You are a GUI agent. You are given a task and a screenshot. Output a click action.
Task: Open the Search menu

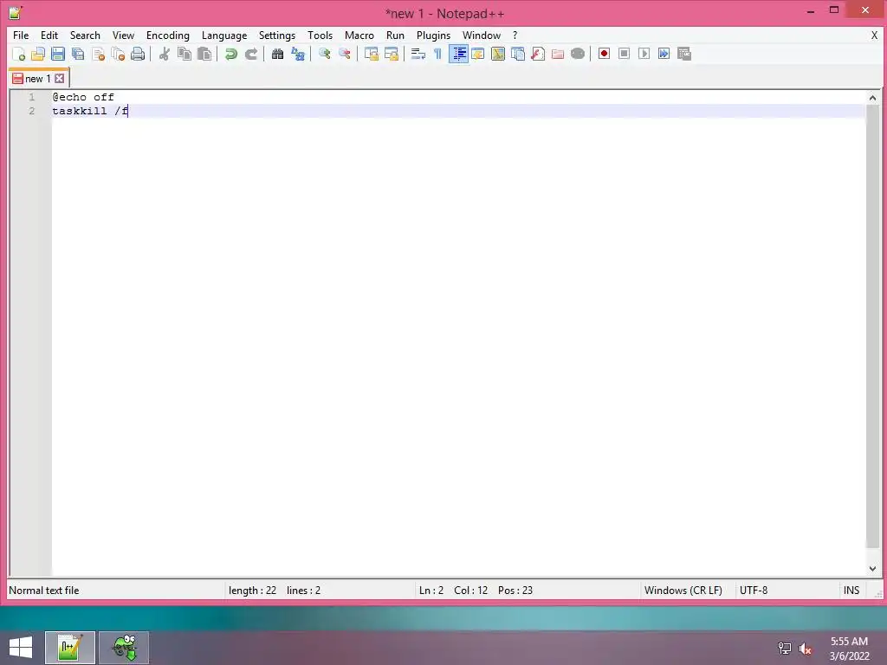[x=85, y=35]
